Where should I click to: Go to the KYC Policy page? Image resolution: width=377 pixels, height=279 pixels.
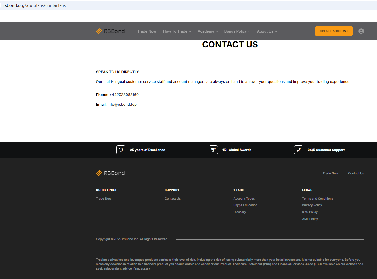[310, 212]
